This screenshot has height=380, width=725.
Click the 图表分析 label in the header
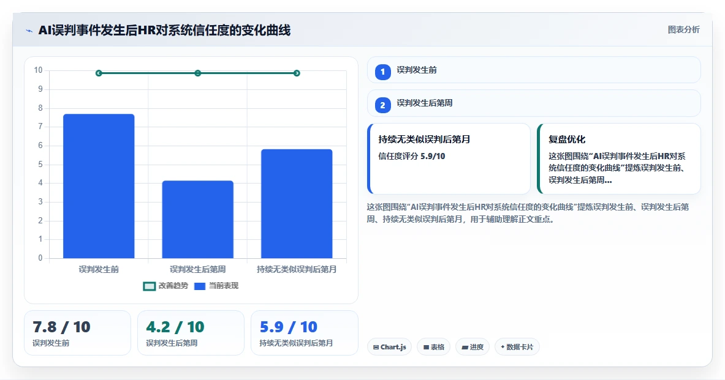(683, 29)
